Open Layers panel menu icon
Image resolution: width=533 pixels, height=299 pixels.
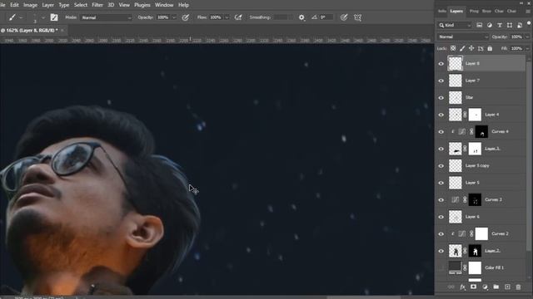(x=528, y=11)
